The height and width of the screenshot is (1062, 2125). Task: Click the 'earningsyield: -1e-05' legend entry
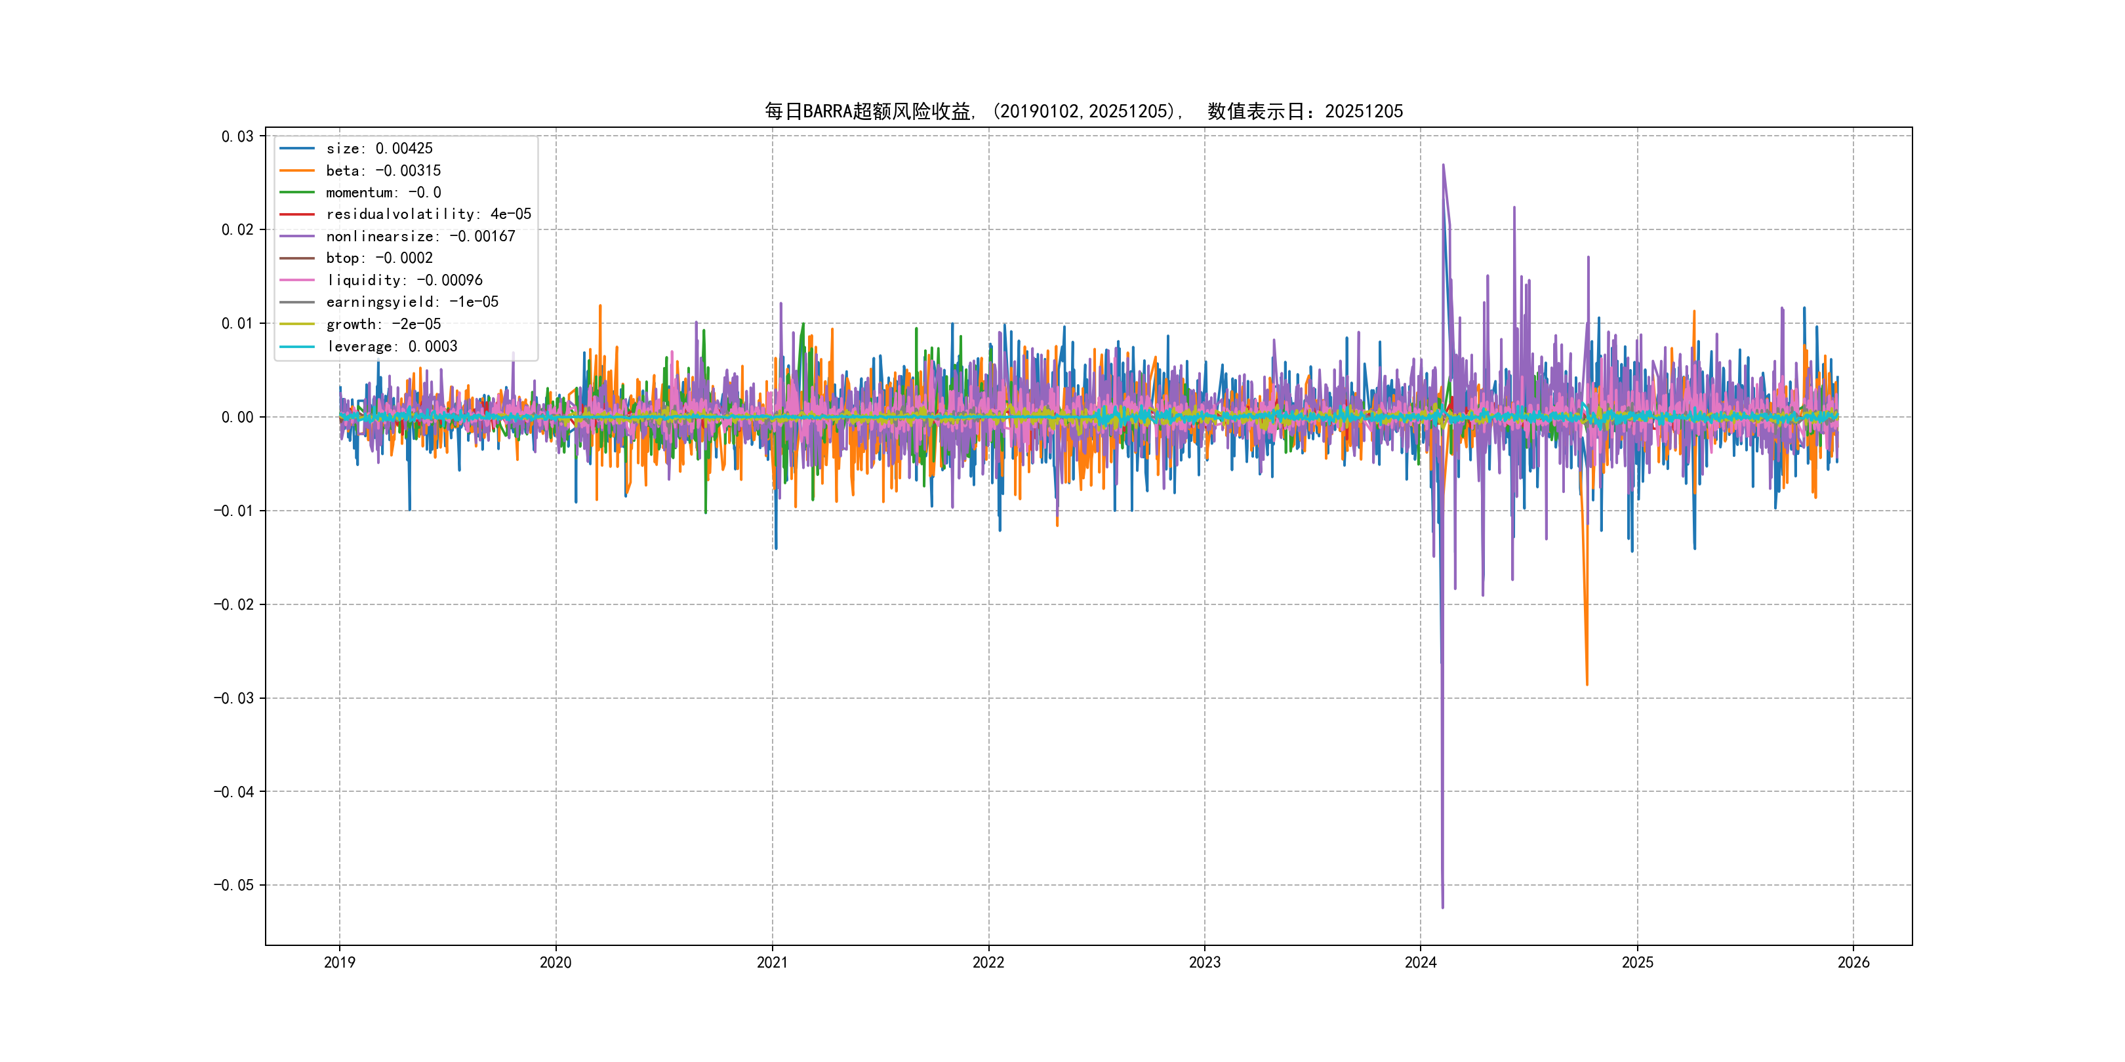412,302
